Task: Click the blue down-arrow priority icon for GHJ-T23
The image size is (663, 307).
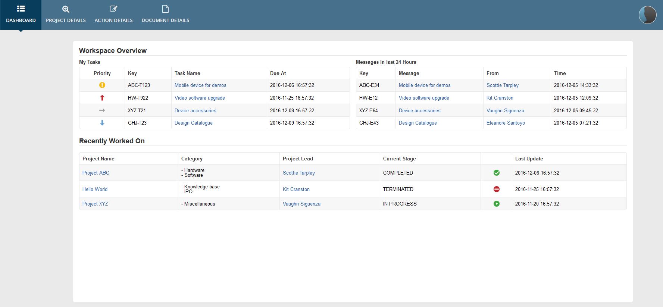Action: (102, 123)
